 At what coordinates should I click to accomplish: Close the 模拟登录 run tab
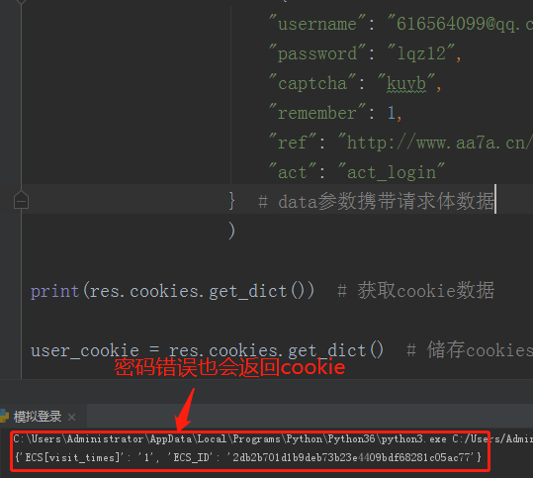tap(72, 417)
